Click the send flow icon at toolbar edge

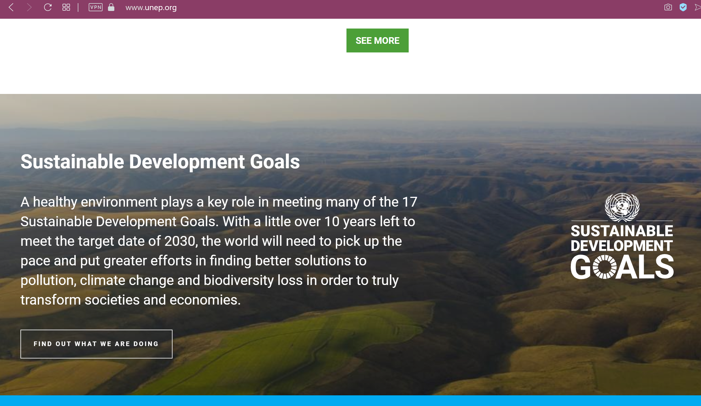point(698,7)
